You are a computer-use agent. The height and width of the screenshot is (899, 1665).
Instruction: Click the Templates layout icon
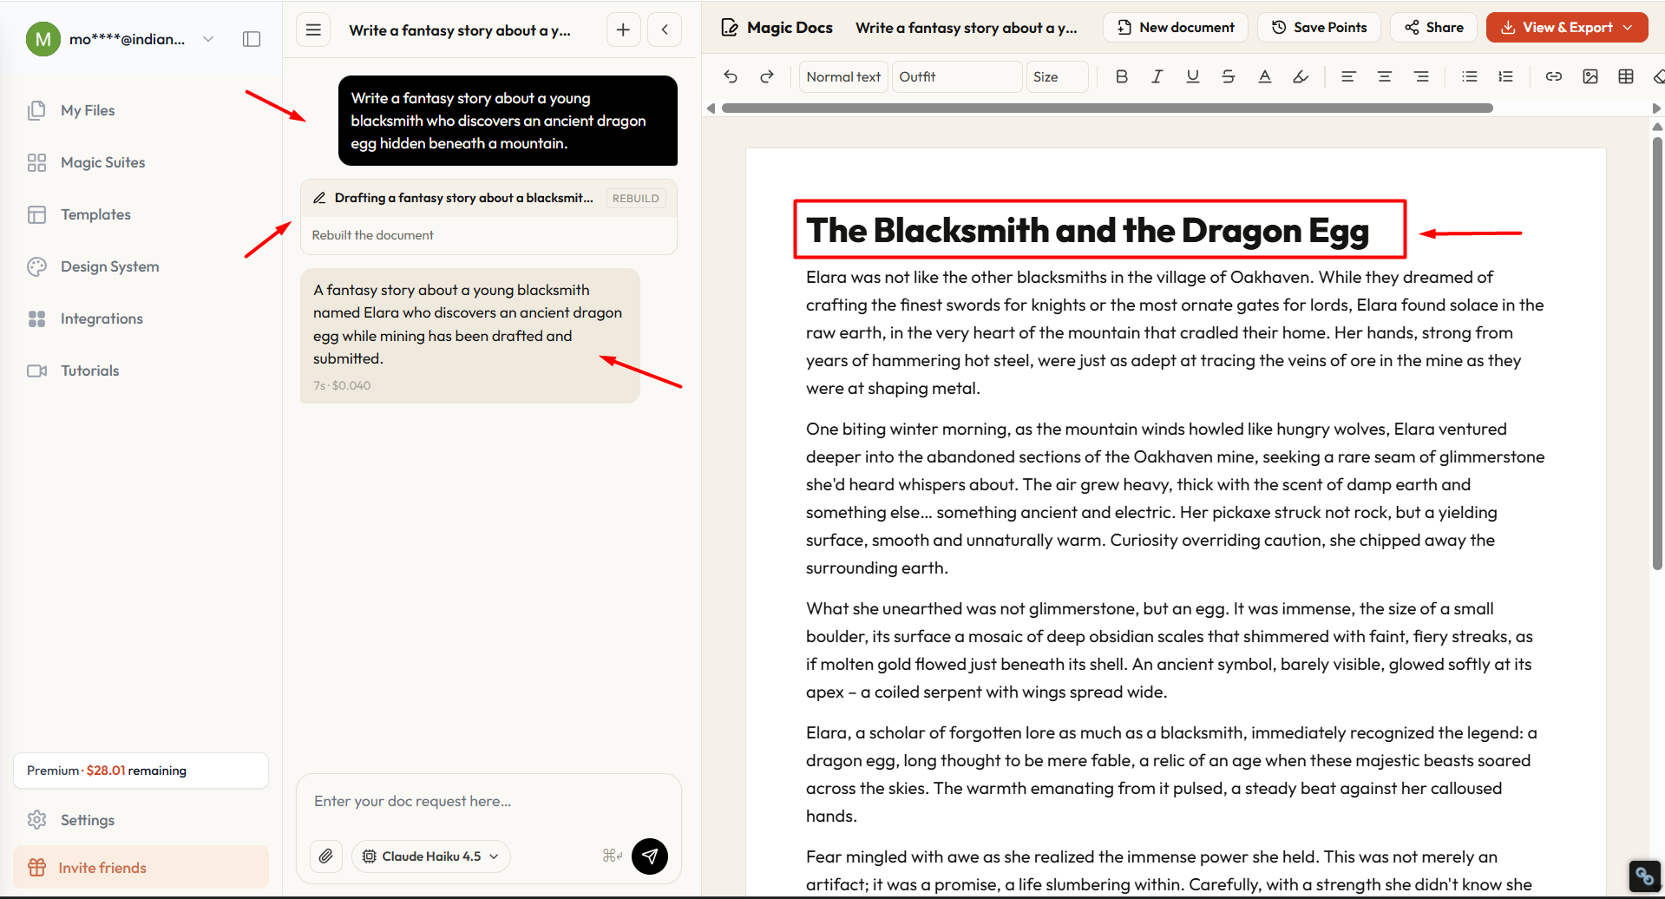[x=36, y=214]
